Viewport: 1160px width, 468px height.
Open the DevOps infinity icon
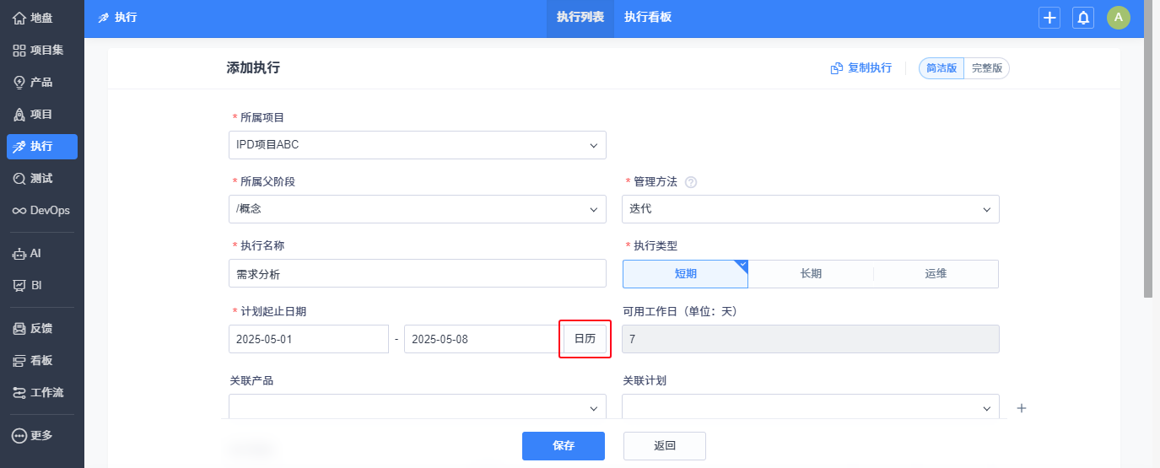point(19,211)
